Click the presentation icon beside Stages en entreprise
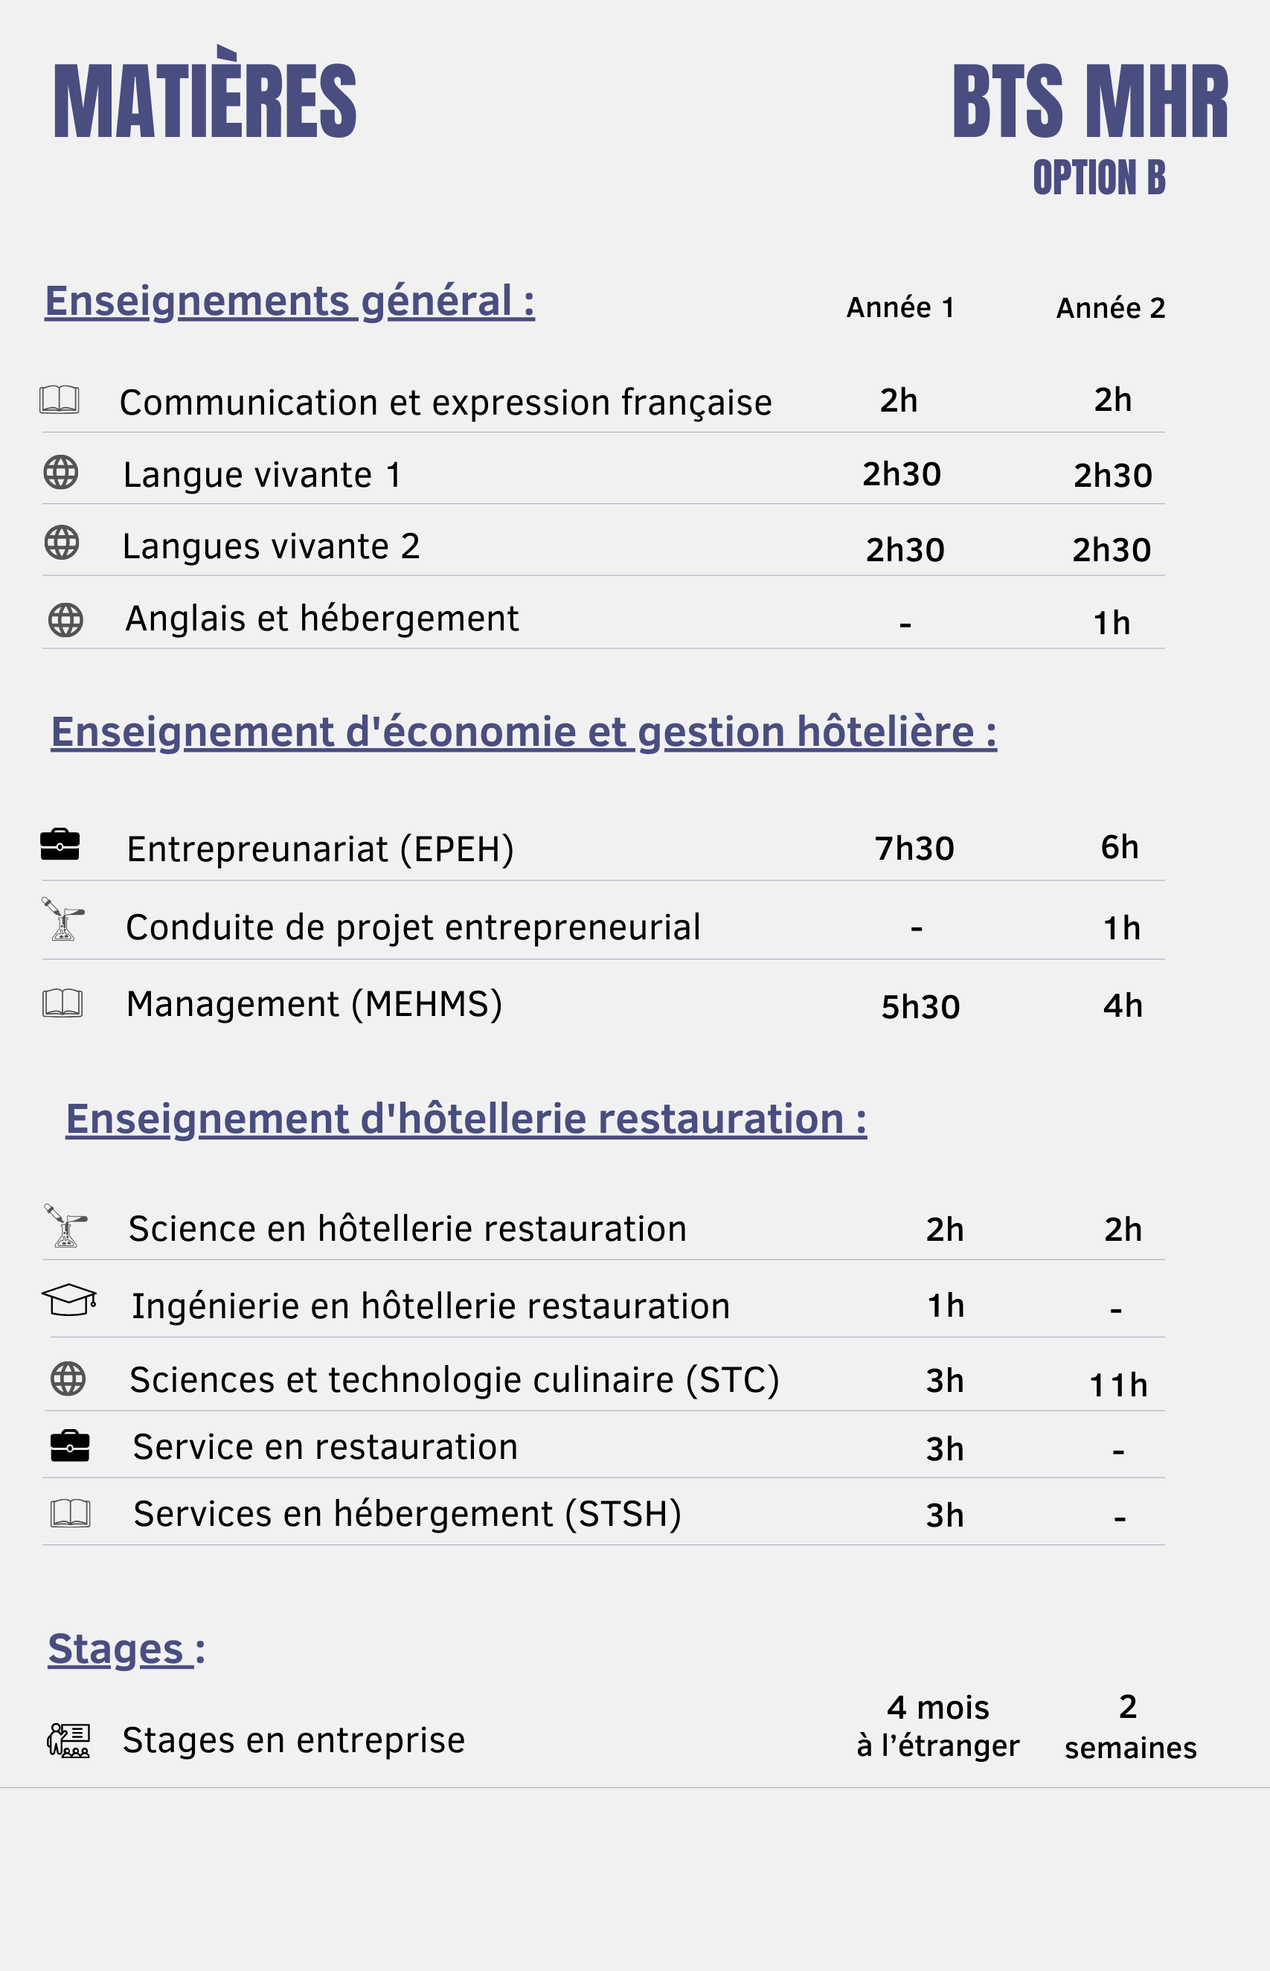1270x1971 pixels. pyautogui.click(x=68, y=1741)
